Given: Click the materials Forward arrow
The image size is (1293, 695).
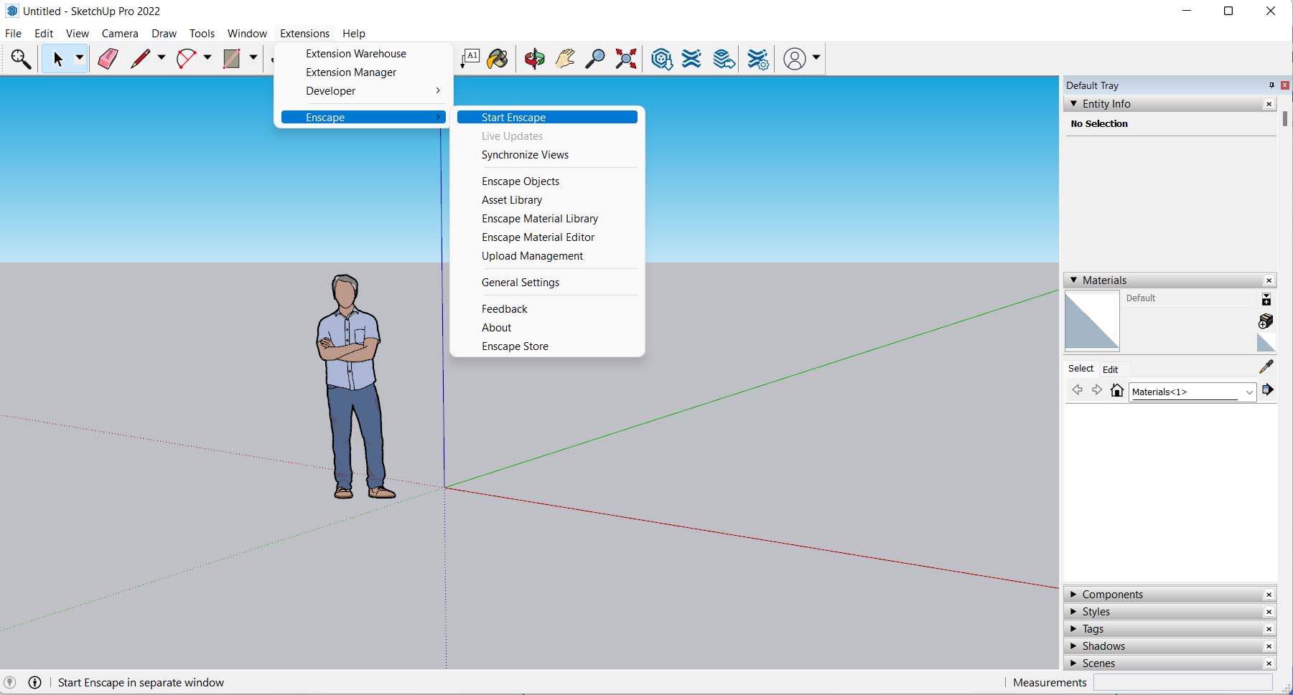Looking at the screenshot, I should [1097, 390].
